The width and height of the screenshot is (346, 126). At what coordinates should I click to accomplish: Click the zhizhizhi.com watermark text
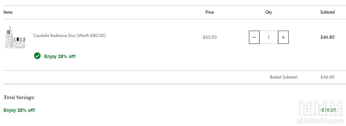(320, 120)
